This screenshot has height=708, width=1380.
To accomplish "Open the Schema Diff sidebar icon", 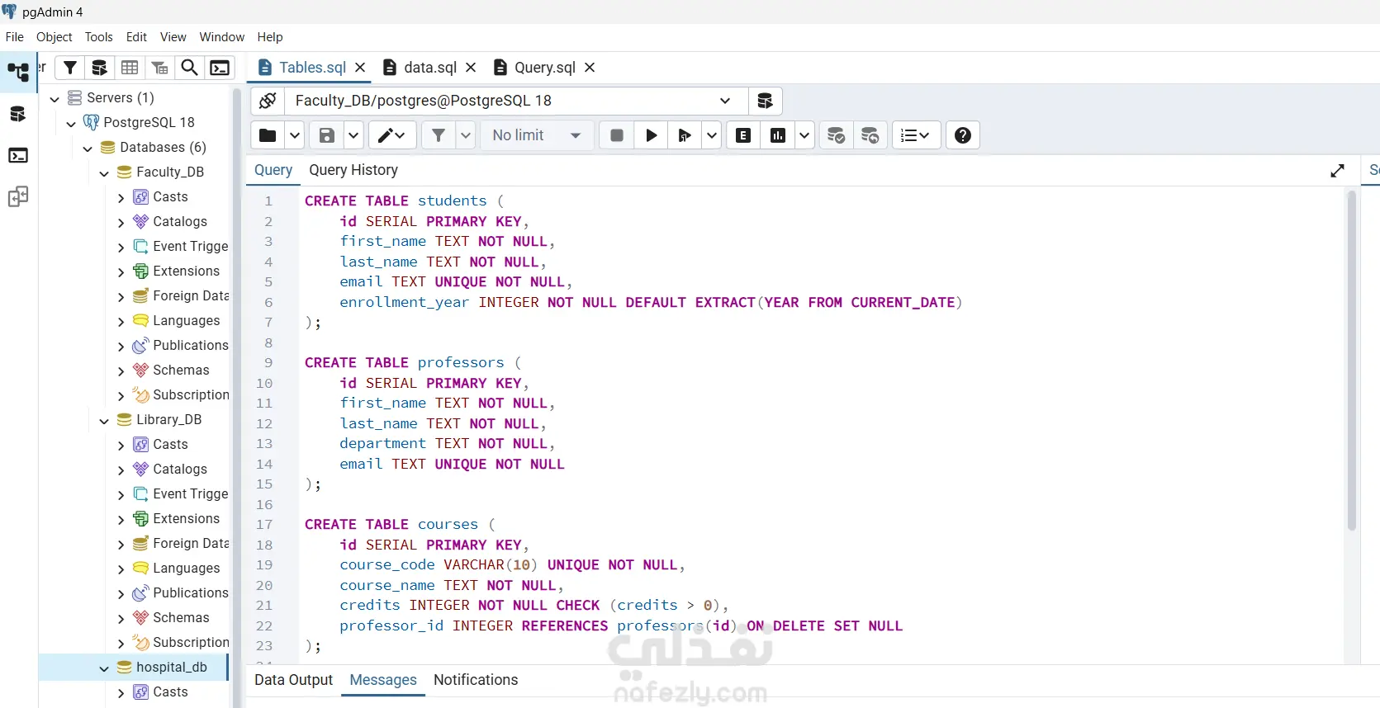I will pyautogui.click(x=18, y=196).
